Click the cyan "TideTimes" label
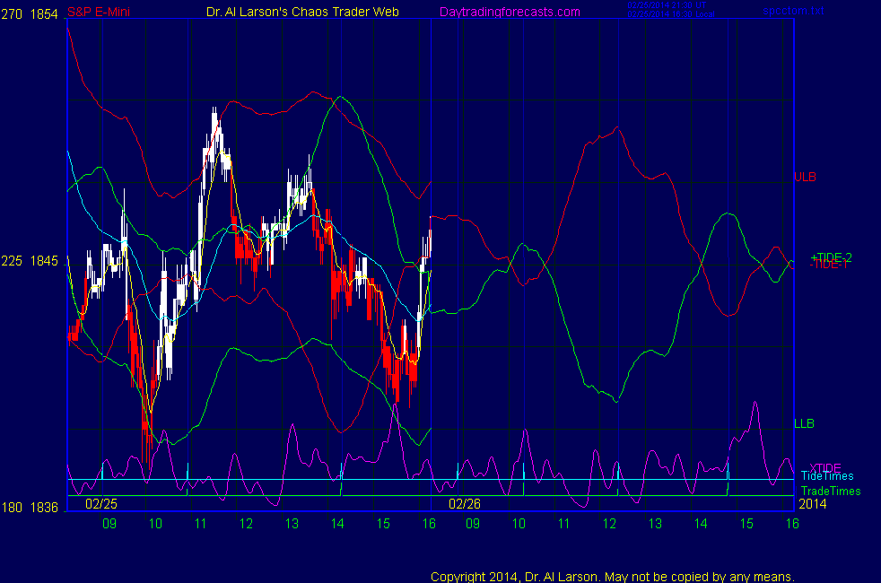881x583 pixels. click(827, 476)
